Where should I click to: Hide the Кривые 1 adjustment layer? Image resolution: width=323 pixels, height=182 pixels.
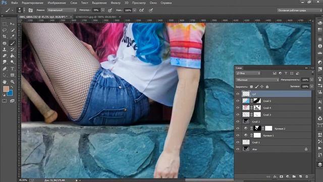point(238,135)
